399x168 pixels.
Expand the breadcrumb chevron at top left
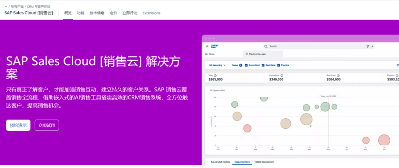tap(6, 7)
